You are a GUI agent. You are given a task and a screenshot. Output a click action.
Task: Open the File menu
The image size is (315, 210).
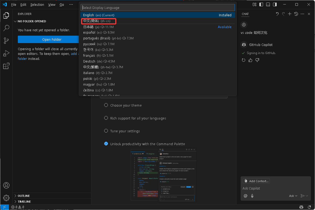tap(14, 4)
